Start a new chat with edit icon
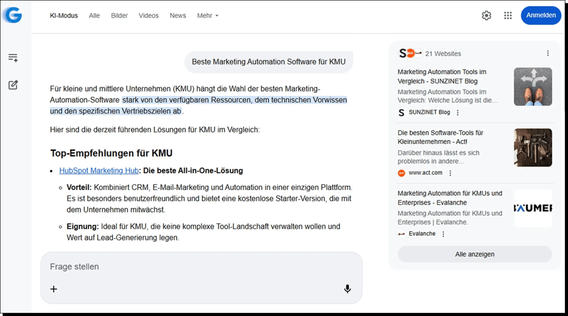 click(13, 85)
